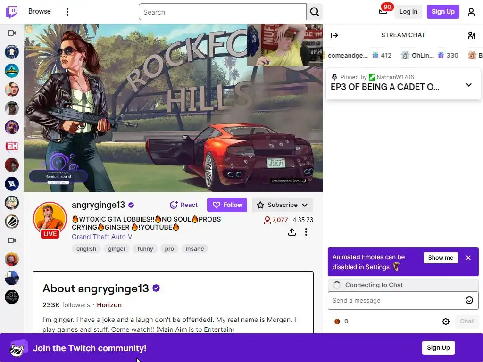Click the share upload icon
This screenshot has width=483, height=362.
coord(291,232)
